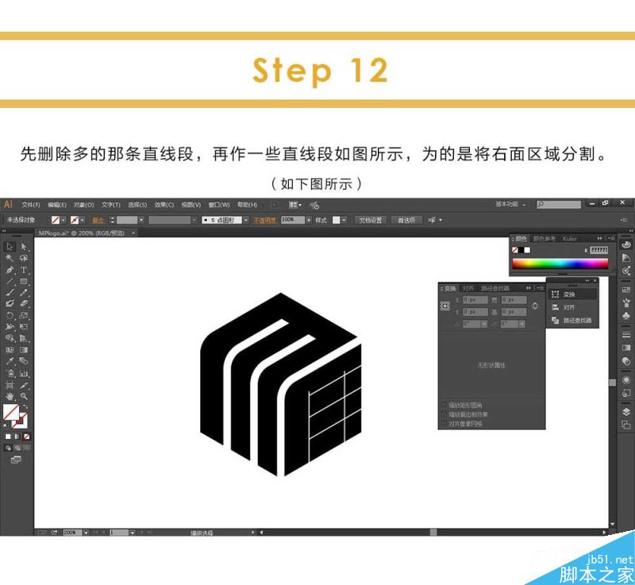Image resolution: width=635 pixels, height=585 pixels.
Task: Open the 5 pt round brush dropdown
Action: (x=246, y=220)
